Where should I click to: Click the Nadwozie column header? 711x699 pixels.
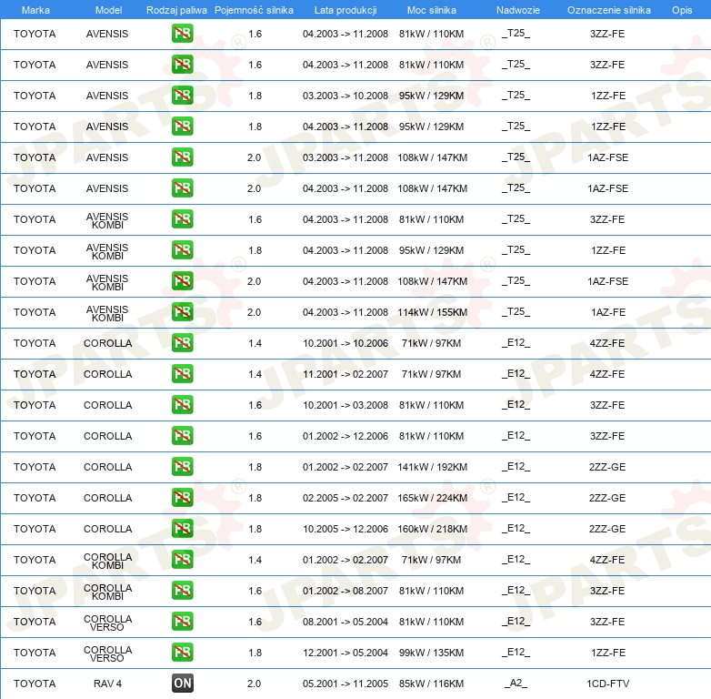click(518, 10)
